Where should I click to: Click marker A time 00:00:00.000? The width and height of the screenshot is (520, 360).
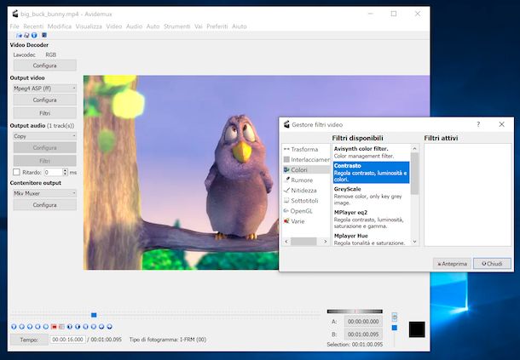[363, 321]
